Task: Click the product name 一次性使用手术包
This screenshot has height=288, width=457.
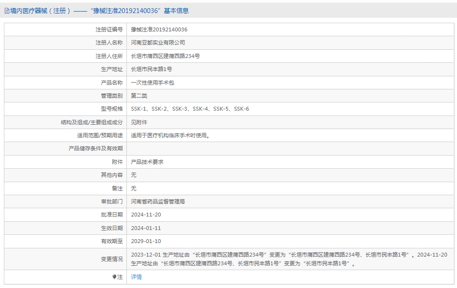Action: point(152,83)
